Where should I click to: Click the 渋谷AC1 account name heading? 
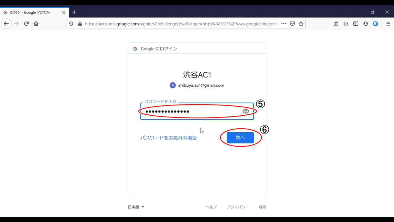[x=197, y=75]
